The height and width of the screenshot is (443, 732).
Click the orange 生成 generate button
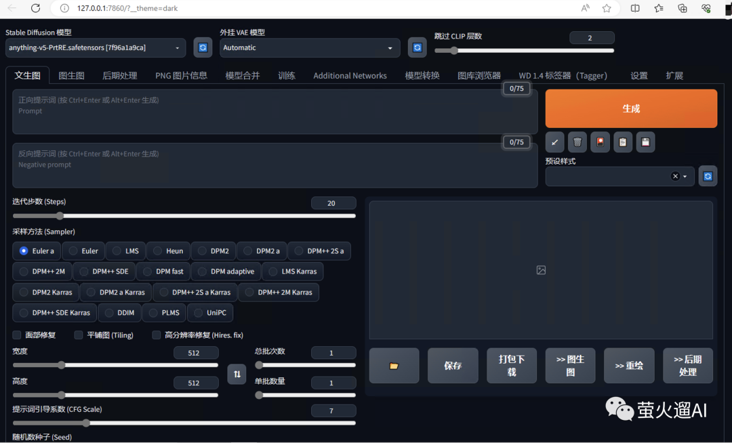[x=631, y=108]
